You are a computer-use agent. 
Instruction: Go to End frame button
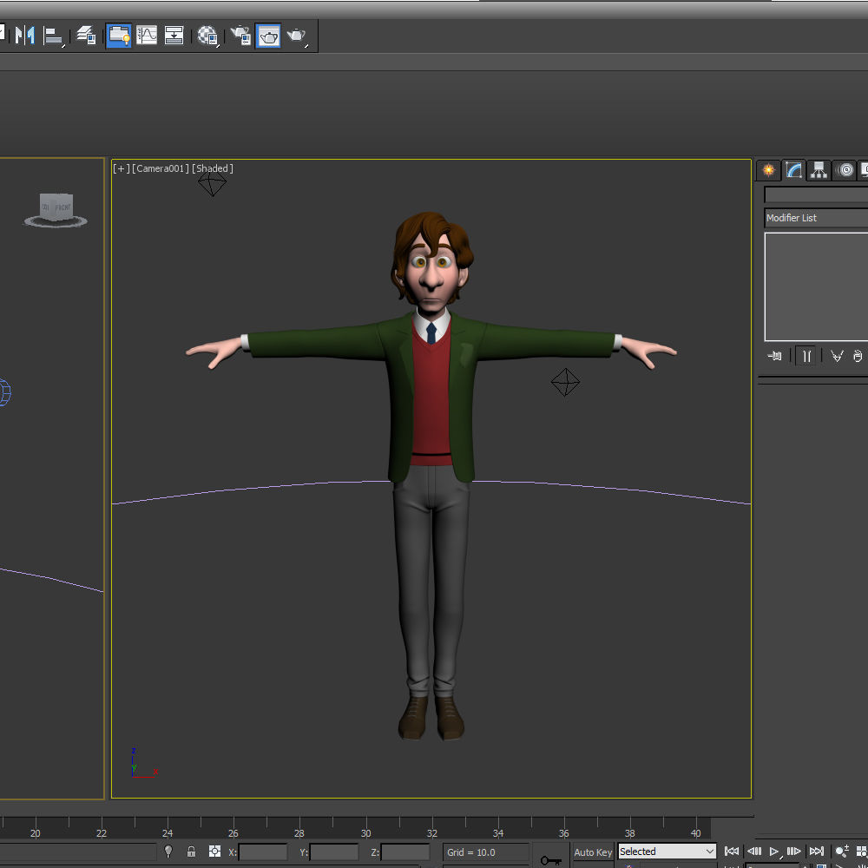(817, 852)
